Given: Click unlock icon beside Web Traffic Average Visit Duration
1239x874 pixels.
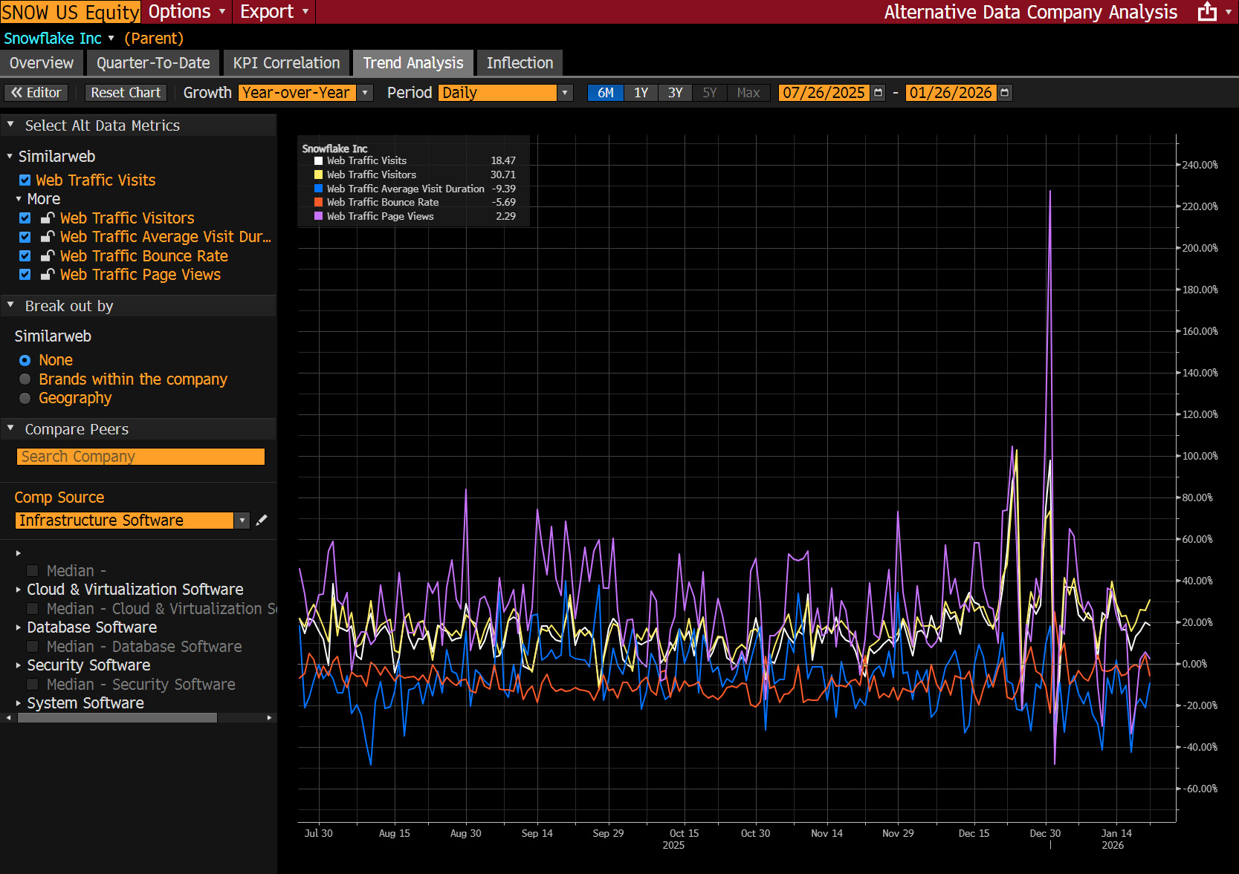Looking at the screenshot, I should pyautogui.click(x=48, y=237).
